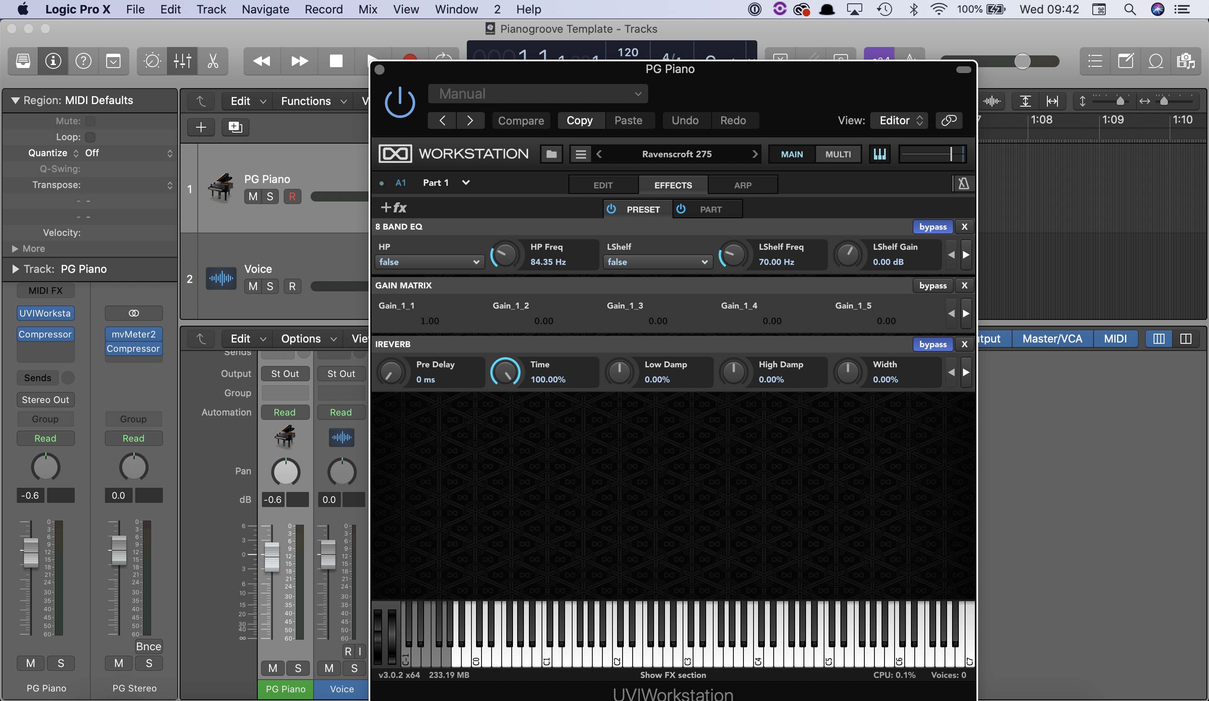
Task: Toggle the region Mute checkbox
Action: (90, 121)
